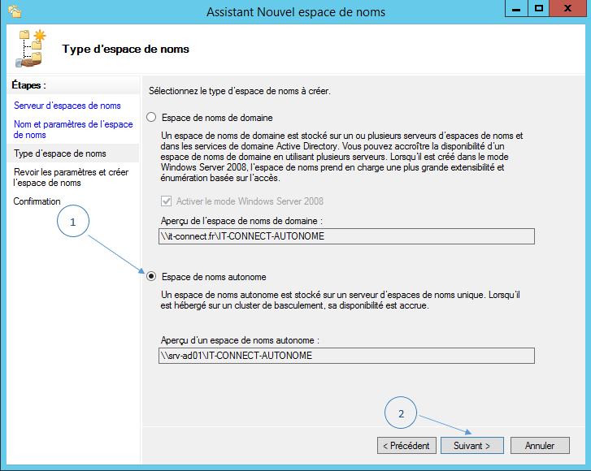591x471 pixels.
Task: Click the Annuler button
Action: click(540, 445)
